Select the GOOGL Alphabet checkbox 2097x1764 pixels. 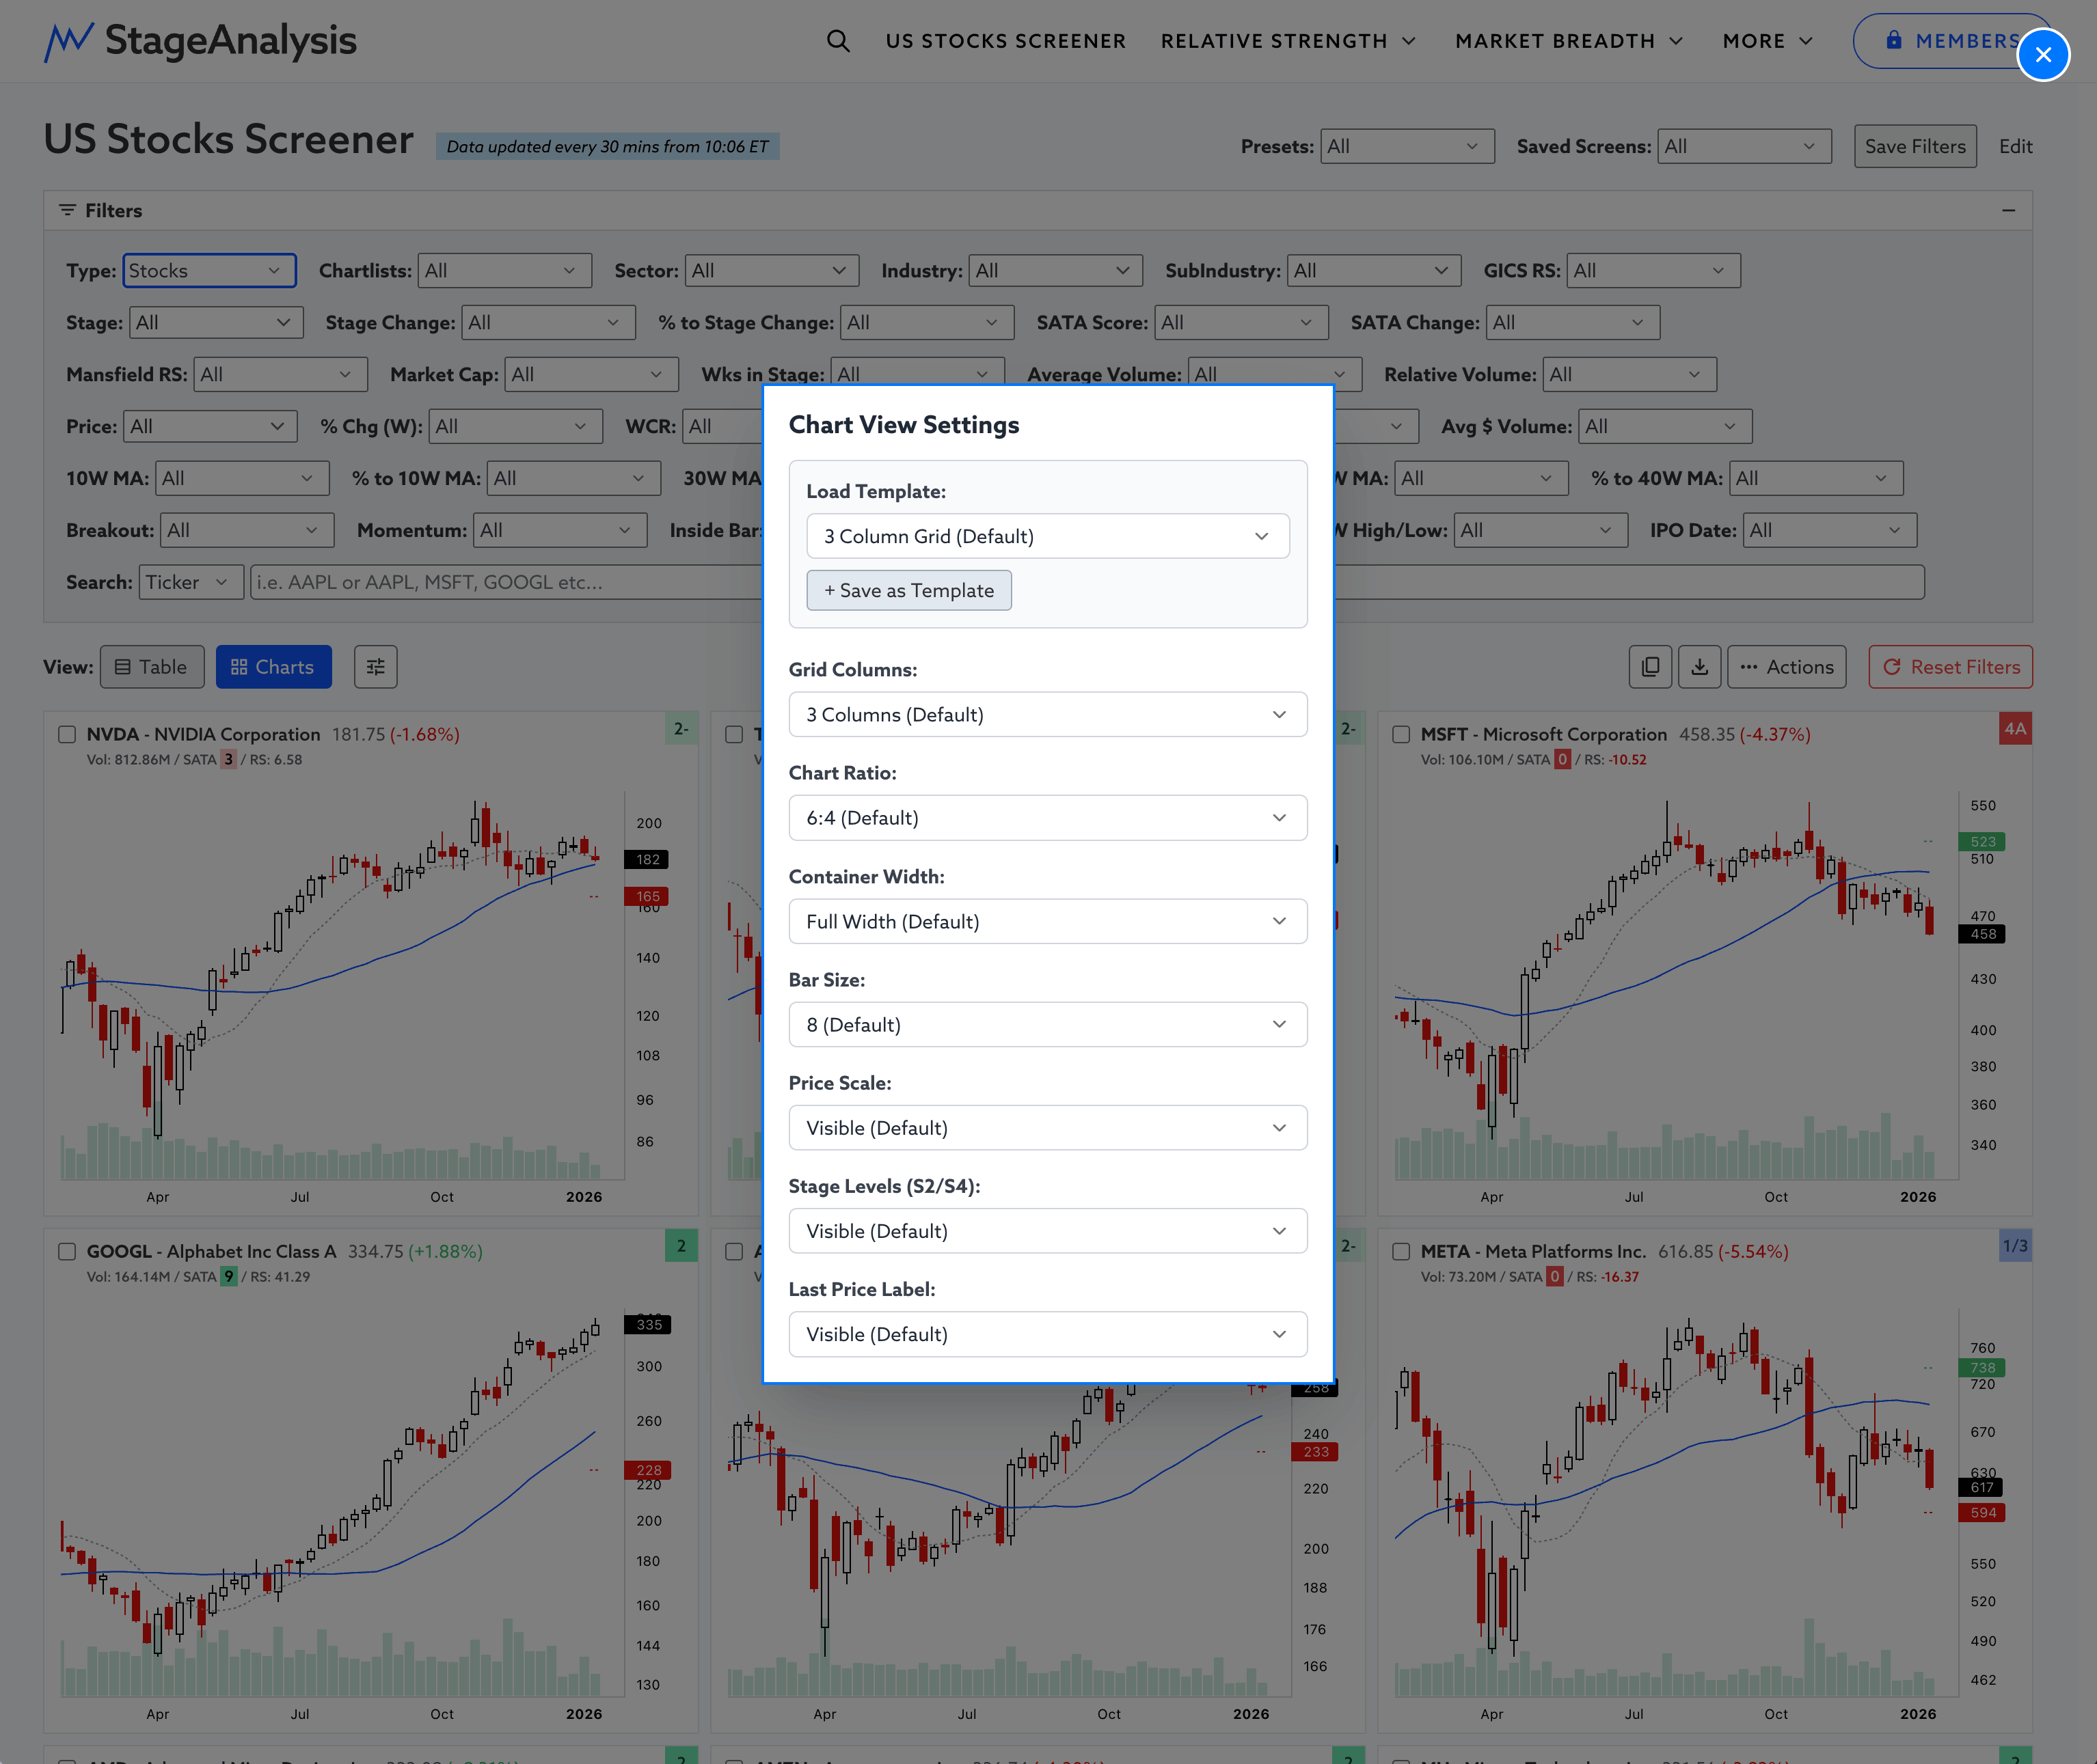[x=67, y=1251]
